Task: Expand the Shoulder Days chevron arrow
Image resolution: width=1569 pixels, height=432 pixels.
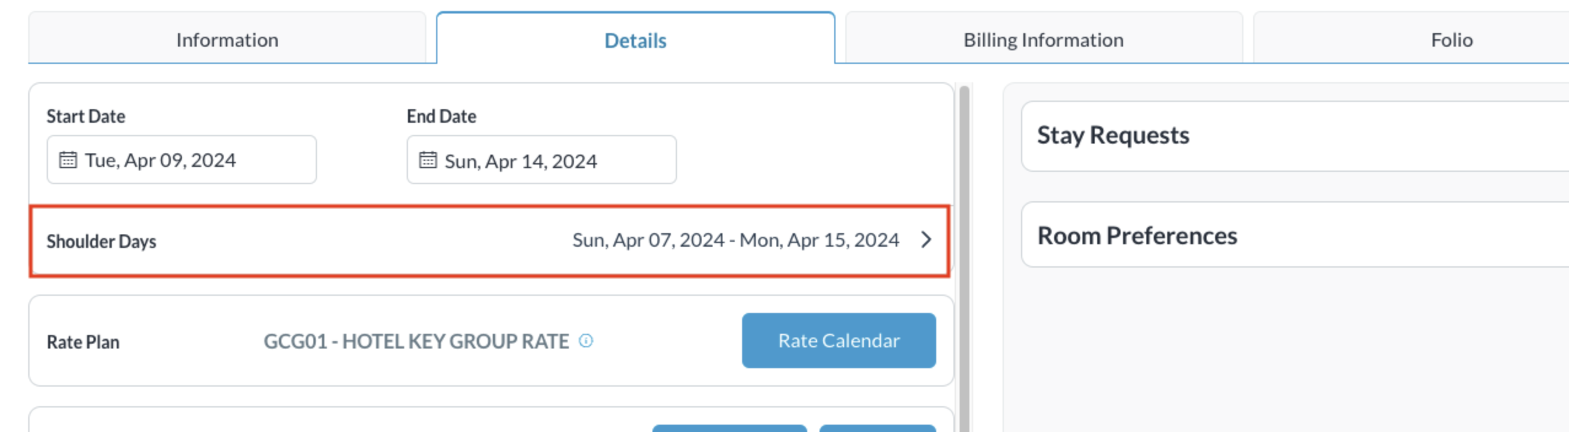Action: coord(928,240)
